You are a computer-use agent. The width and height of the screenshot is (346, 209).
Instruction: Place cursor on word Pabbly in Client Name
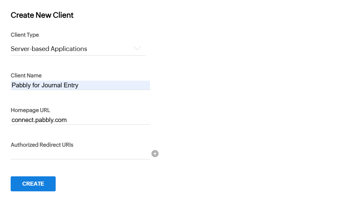pos(21,85)
